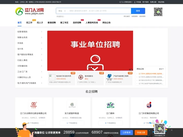This screenshot has height=137, width=183.
Task: Click the 事业单位招聘 red banner
Action: (x=90, y=50)
